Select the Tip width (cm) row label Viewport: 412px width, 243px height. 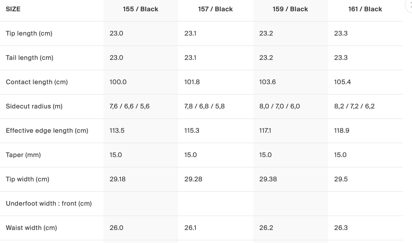pyautogui.click(x=27, y=179)
